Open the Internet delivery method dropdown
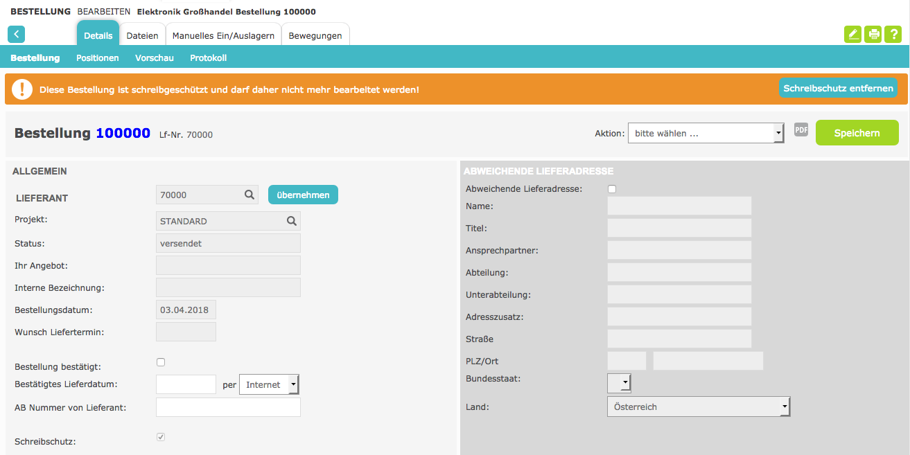 click(269, 384)
